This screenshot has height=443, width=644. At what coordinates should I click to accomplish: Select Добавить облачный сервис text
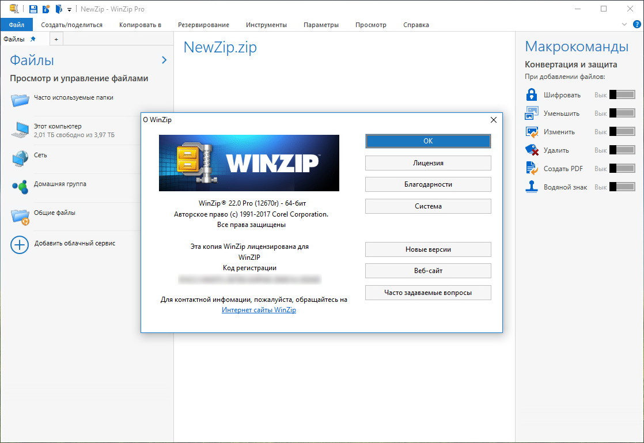pos(75,243)
